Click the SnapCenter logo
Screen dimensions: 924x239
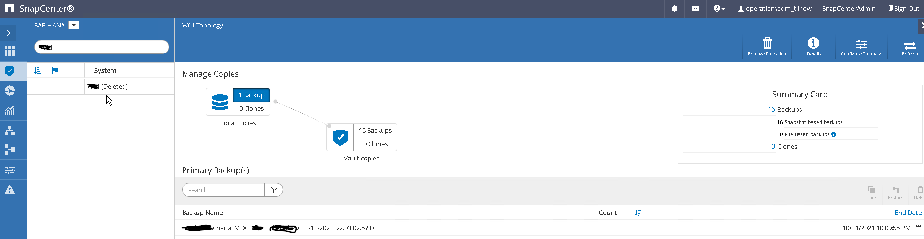point(39,8)
